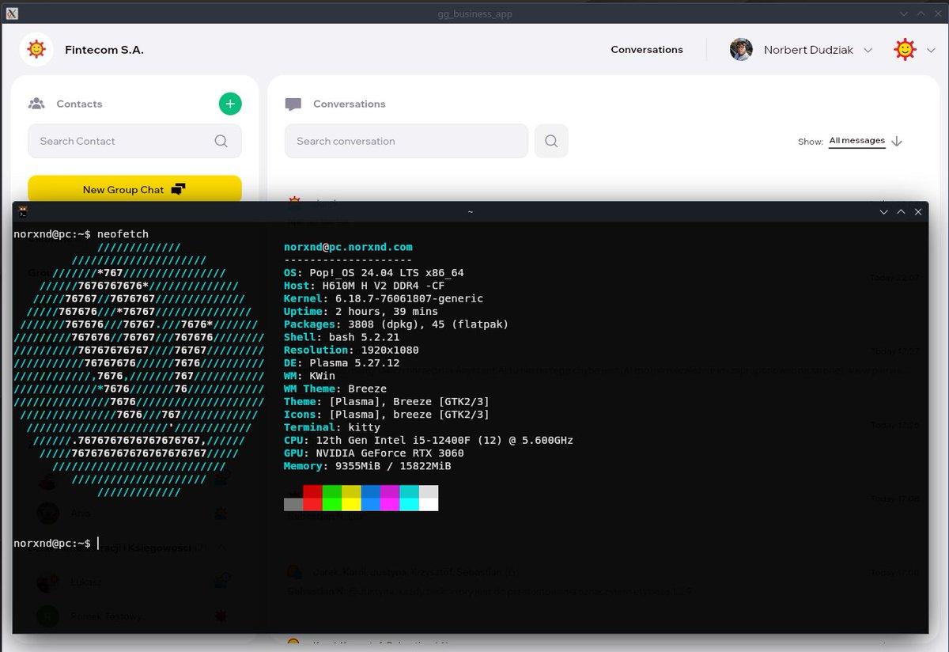
Task: Click the sun status icon beside the user menu
Action: (x=904, y=50)
